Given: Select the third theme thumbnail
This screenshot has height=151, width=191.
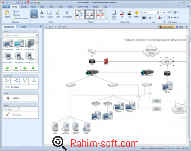Looking at the screenshot, I should pos(100,14).
